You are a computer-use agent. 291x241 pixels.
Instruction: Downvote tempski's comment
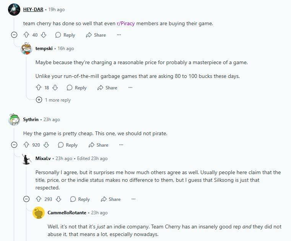tap(55, 87)
